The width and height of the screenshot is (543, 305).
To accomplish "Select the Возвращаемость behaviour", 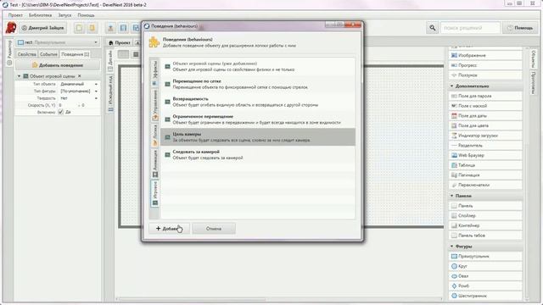I will click(258, 102).
